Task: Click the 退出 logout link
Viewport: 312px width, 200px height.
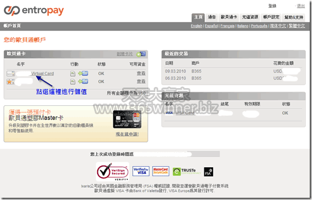Action: coord(301,6)
